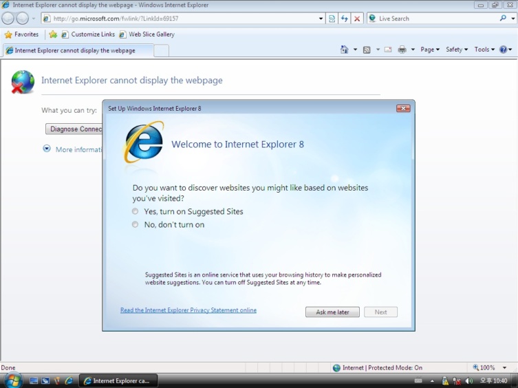The height and width of the screenshot is (388, 518).
Task: Click the Ask me later button
Action: pos(332,312)
